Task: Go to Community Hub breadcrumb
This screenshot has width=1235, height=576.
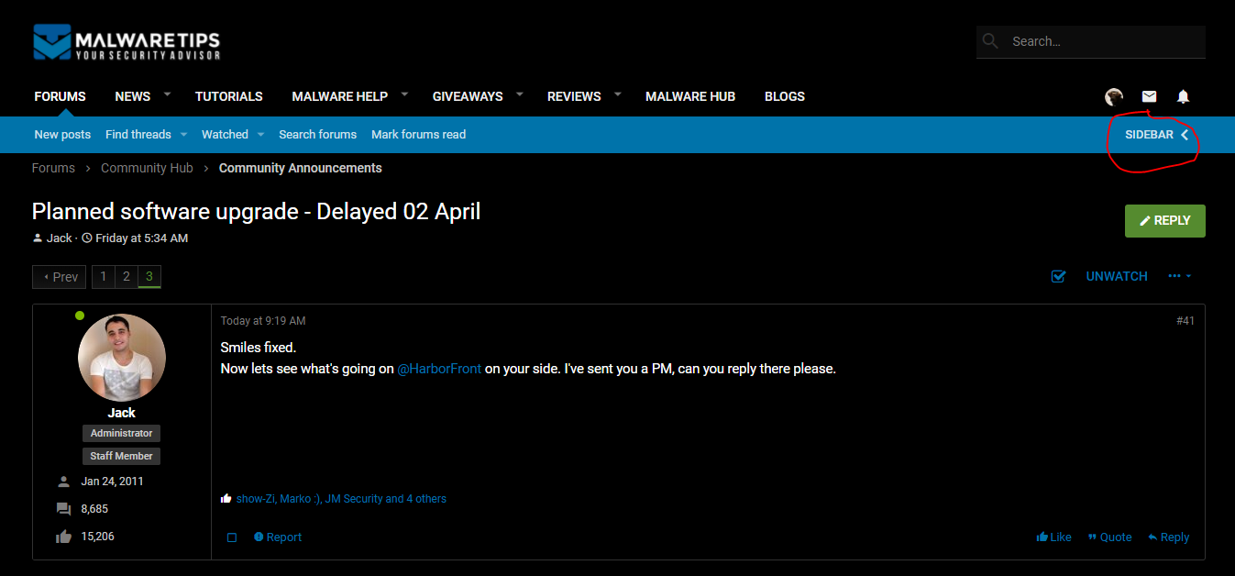Action: click(x=147, y=168)
